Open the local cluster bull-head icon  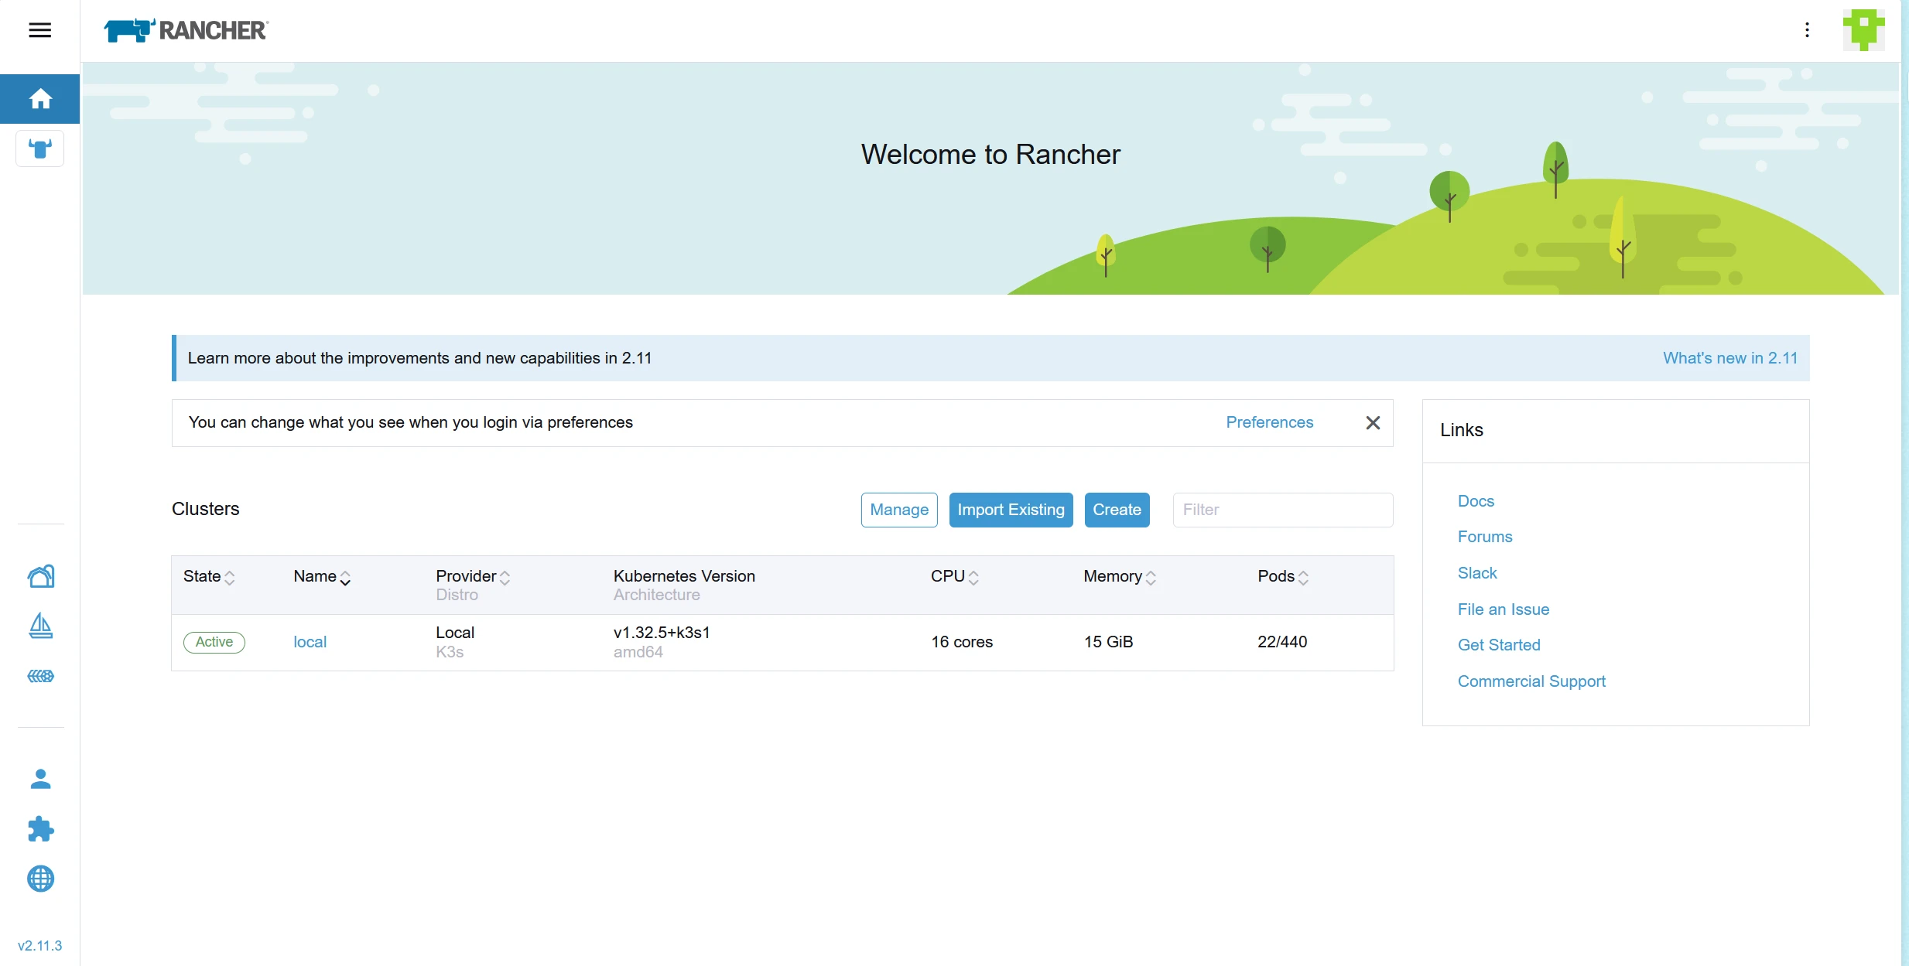[40, 148]
